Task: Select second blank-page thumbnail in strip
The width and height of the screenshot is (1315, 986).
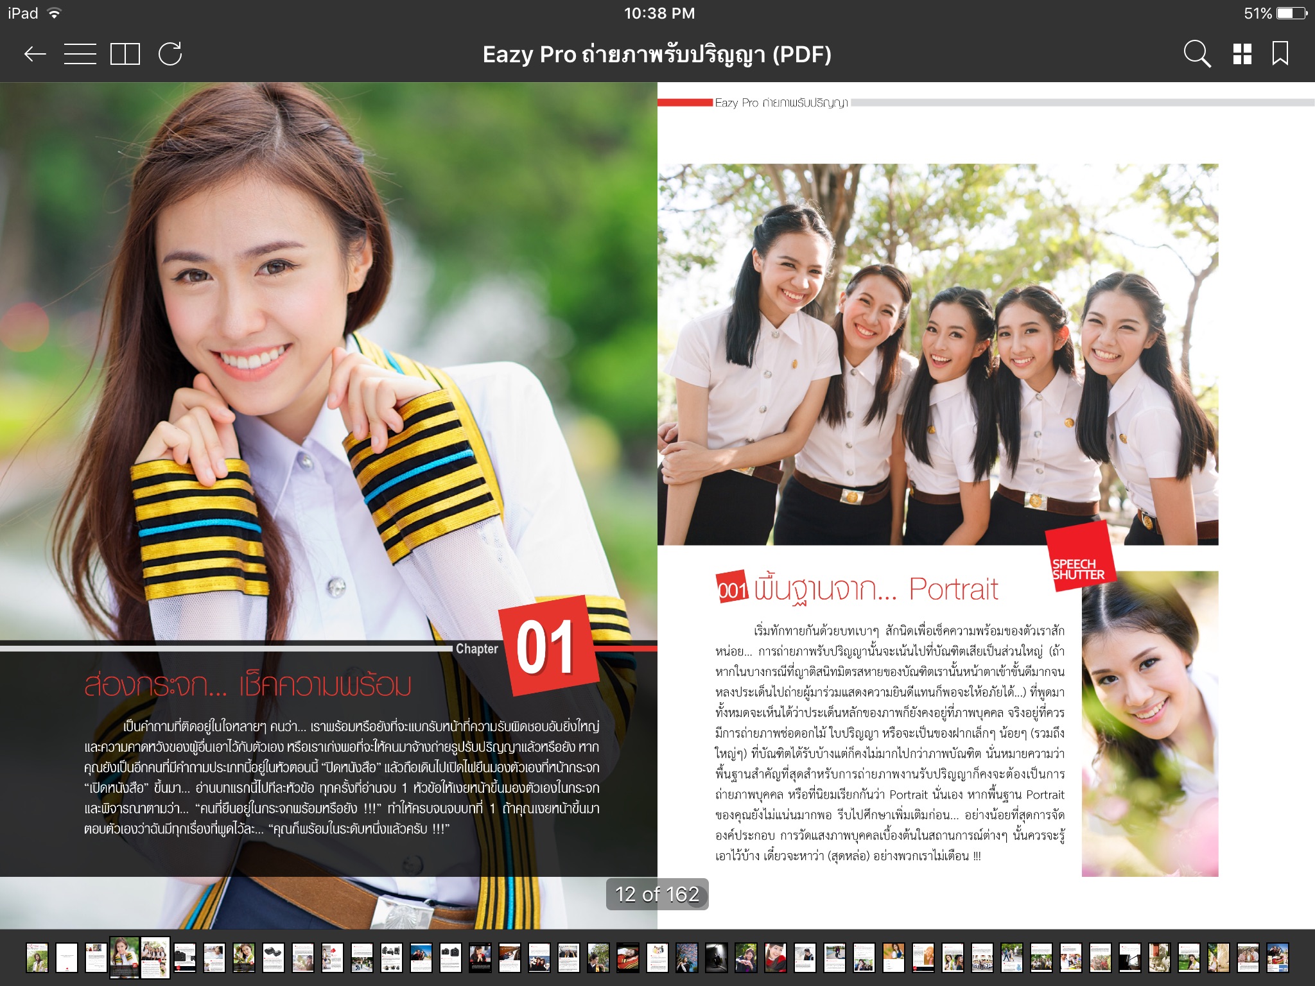Action: click(66, 958)
